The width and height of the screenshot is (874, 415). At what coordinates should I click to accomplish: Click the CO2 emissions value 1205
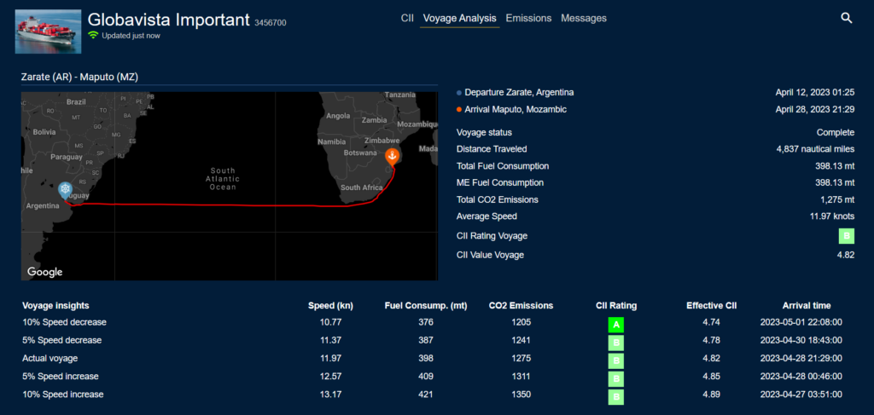coord(521,322)
